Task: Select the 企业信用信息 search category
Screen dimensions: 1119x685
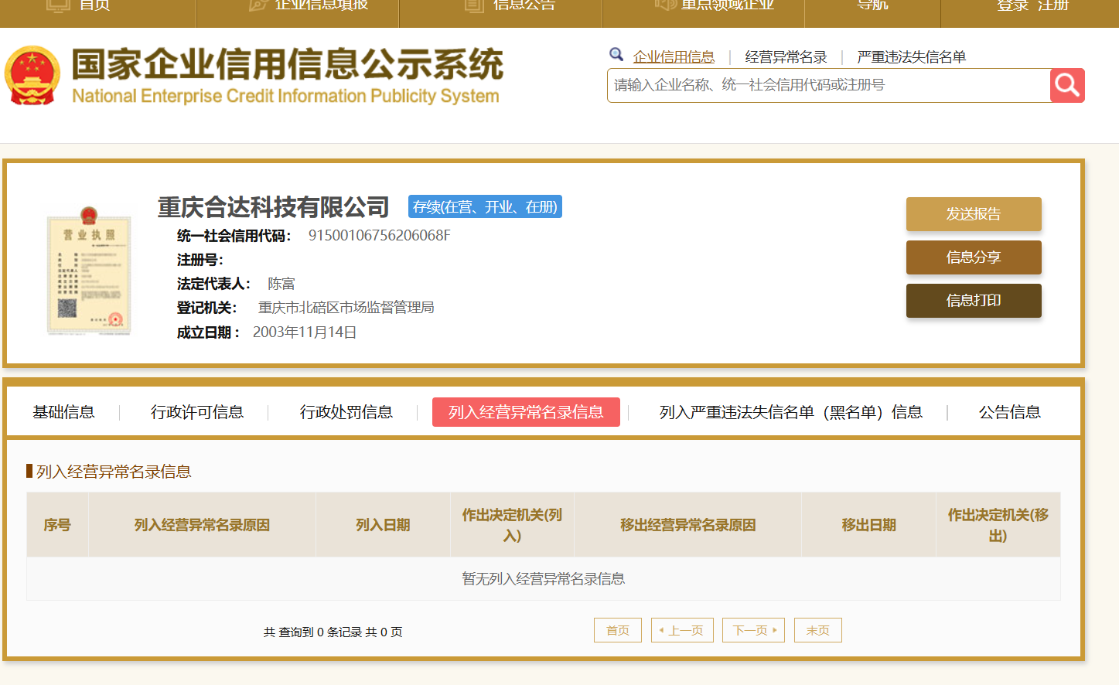Action: [674, 56]
